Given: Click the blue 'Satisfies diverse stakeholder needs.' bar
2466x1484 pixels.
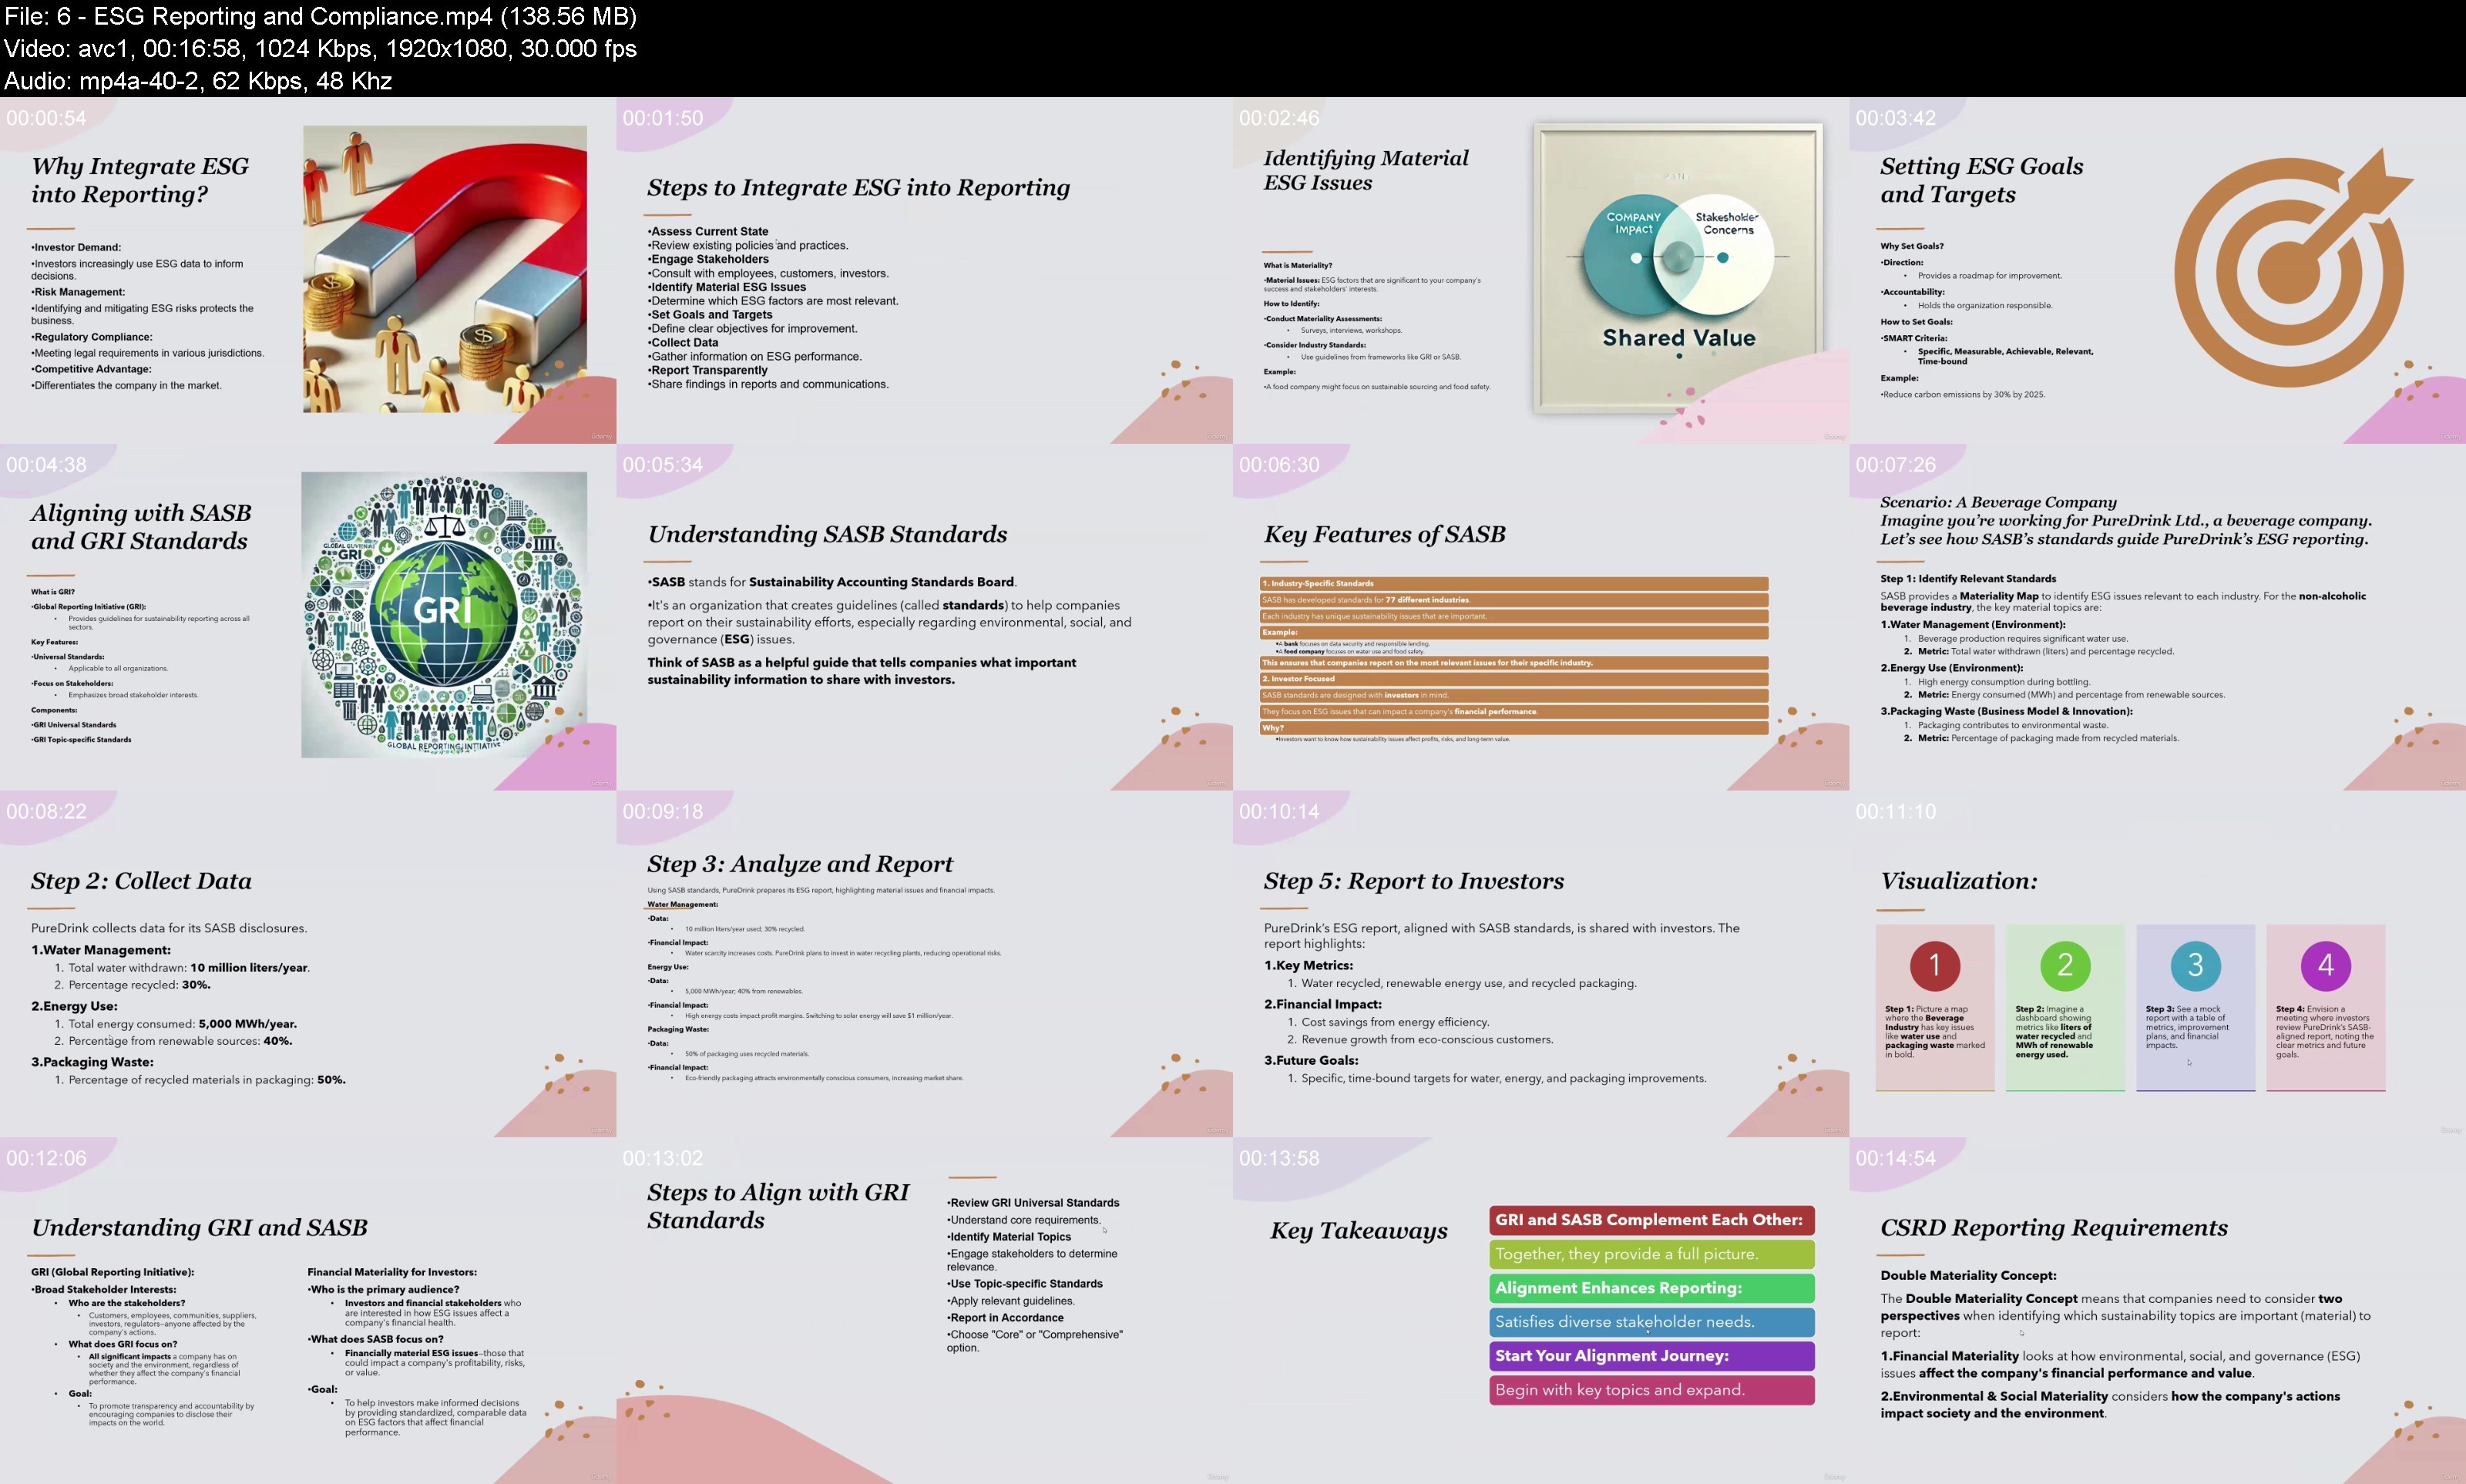Looking at the screenshot, I should [x=1652, y=1322].
